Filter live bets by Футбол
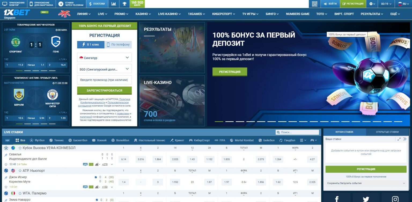 37,140
